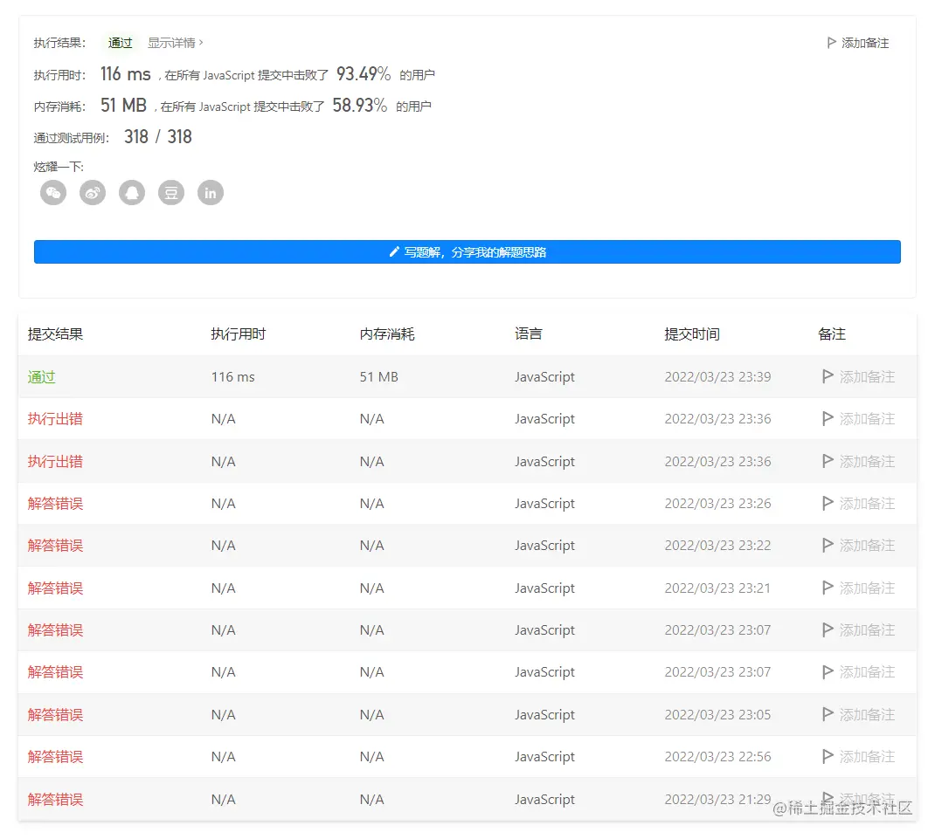935x839 pixels.
Task: Click flag icon in the 23:39 submission row
Action: pyautogui.click(x=828, y=376)
